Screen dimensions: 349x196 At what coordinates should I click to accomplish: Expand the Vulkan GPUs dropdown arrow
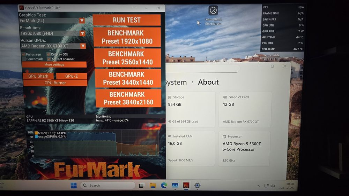pyautogui.click(x=83, y=46)
